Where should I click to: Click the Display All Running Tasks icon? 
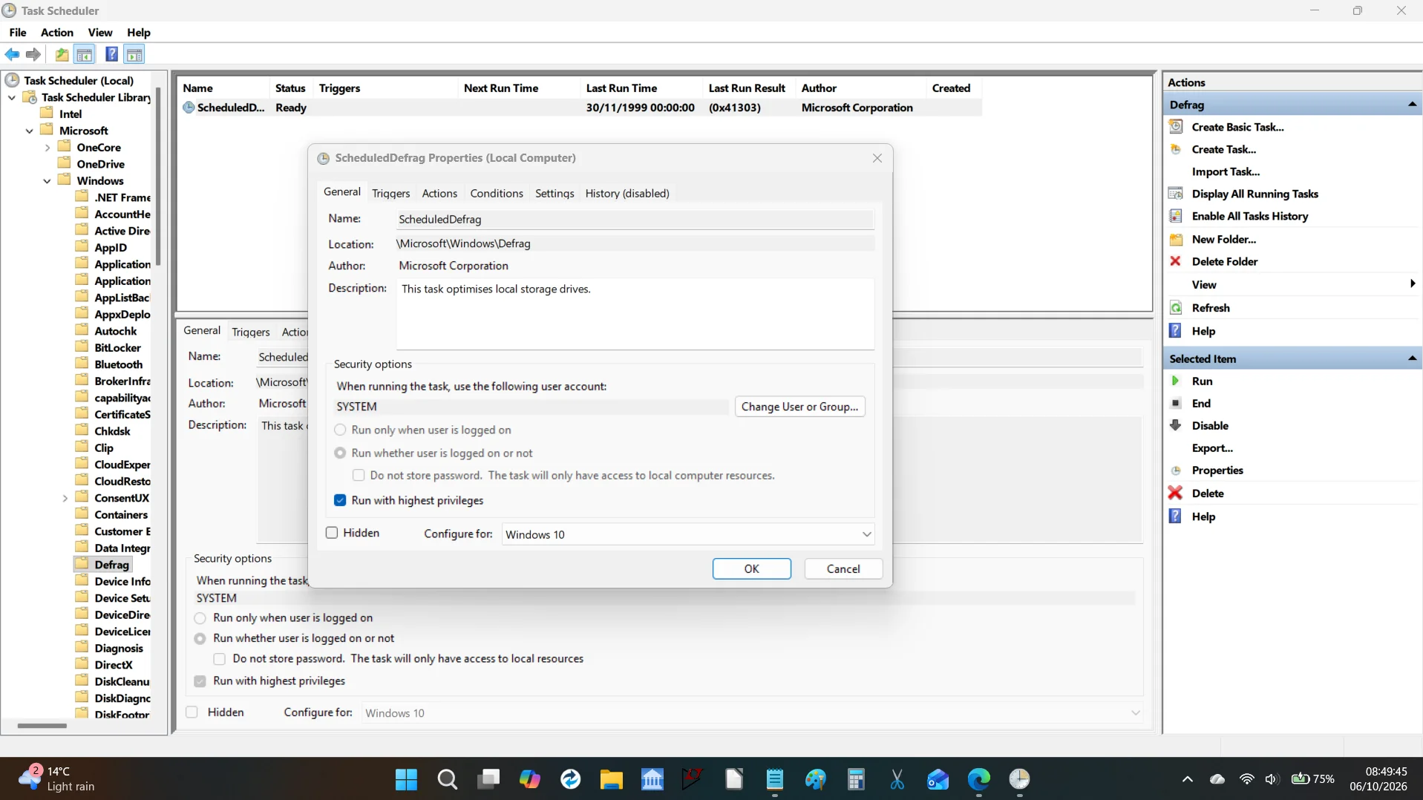(x=1176, y=194)
